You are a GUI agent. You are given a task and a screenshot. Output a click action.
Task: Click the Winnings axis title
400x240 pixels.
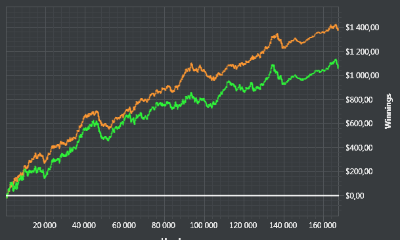pos(388,111)
